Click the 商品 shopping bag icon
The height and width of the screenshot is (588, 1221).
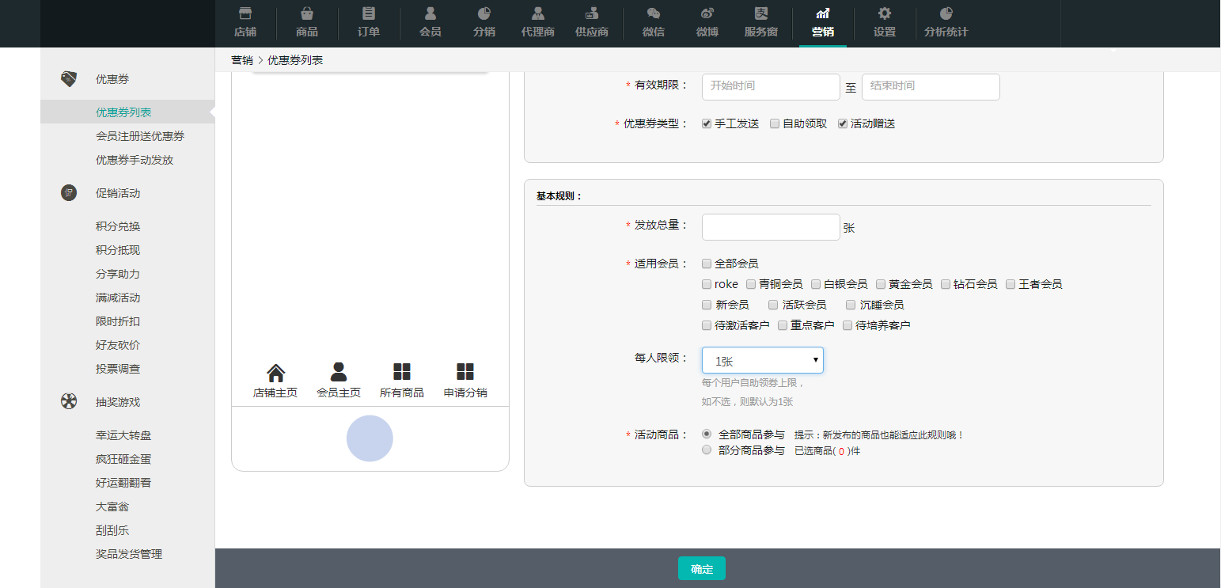(x=307, y=14)
